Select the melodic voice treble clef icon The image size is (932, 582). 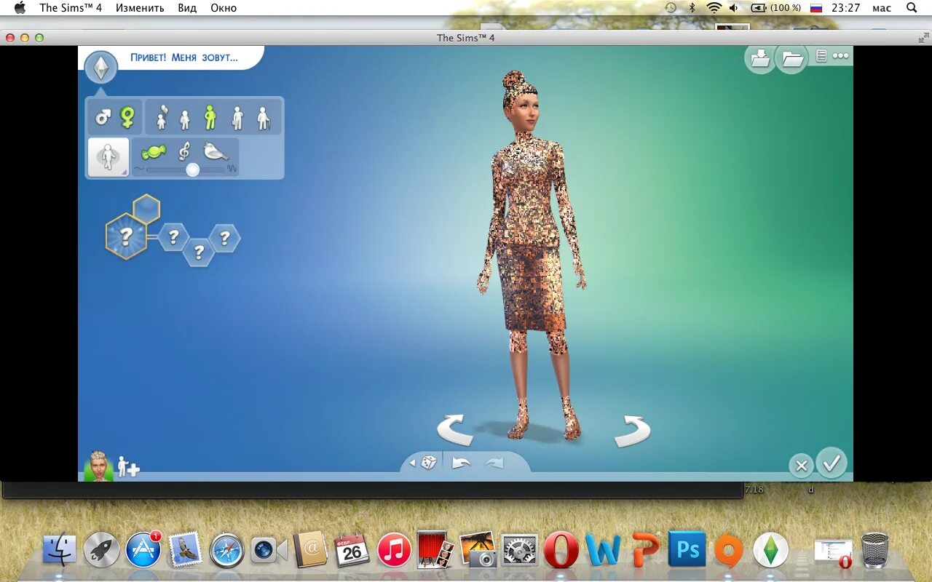click(x=185, y=151)
